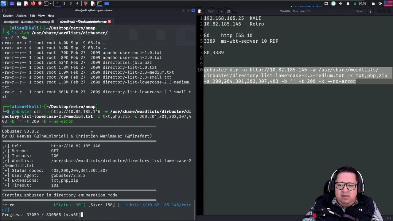Screen dimensions: 393x221
Task: Expand the Open recent files dropdown arrow
Action: click(221, 11)
